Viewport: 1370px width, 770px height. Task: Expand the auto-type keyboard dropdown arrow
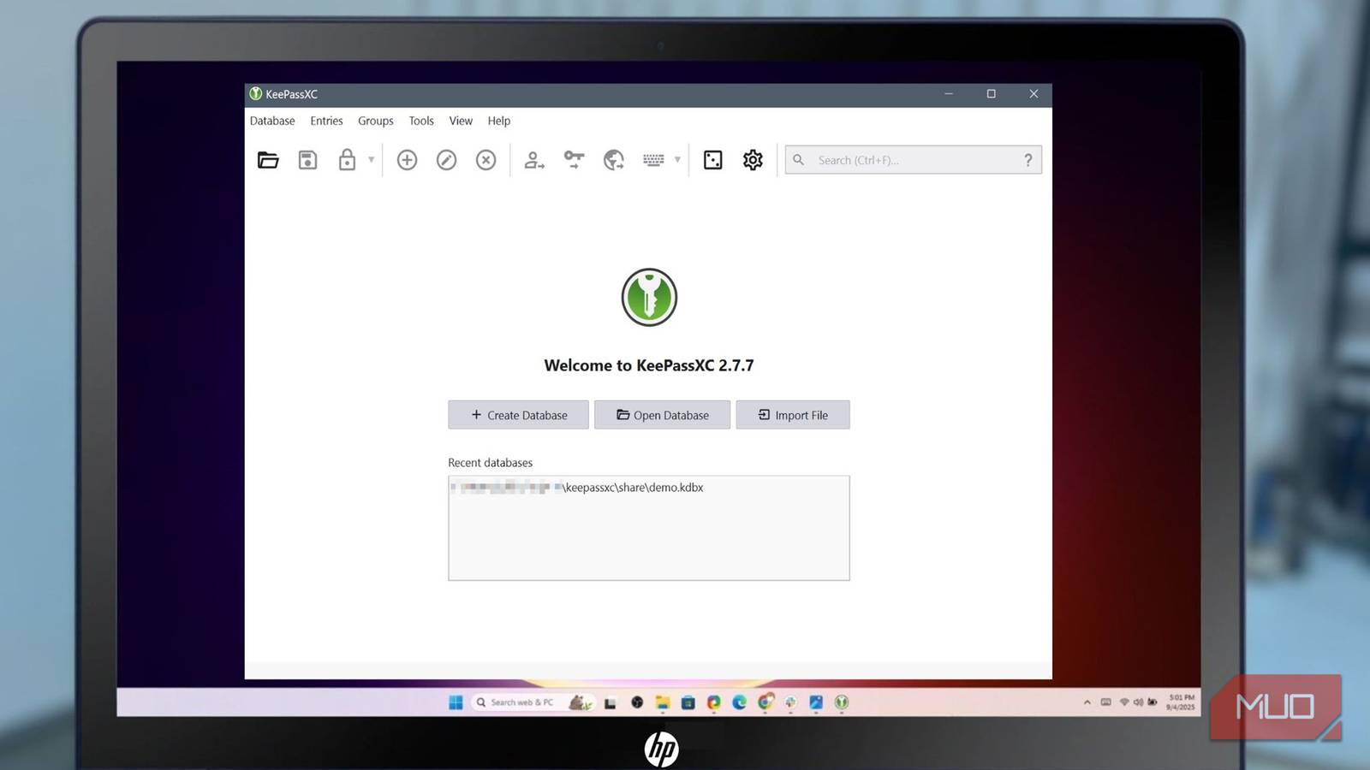[678, 160]
